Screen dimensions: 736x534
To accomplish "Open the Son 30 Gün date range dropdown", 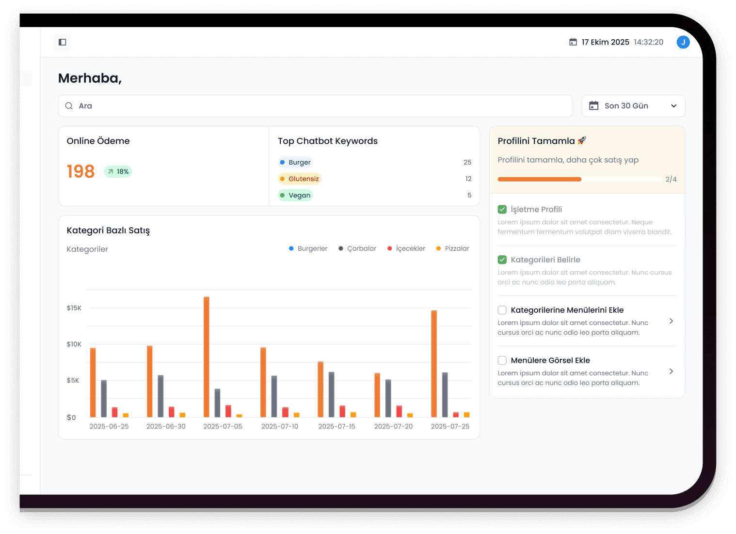I will [633, 106].
